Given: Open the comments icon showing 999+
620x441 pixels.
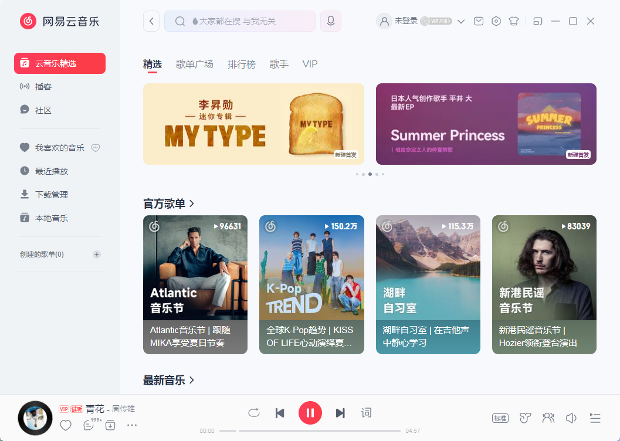Looking at the screenshot, I should click(x=89, y=425).
